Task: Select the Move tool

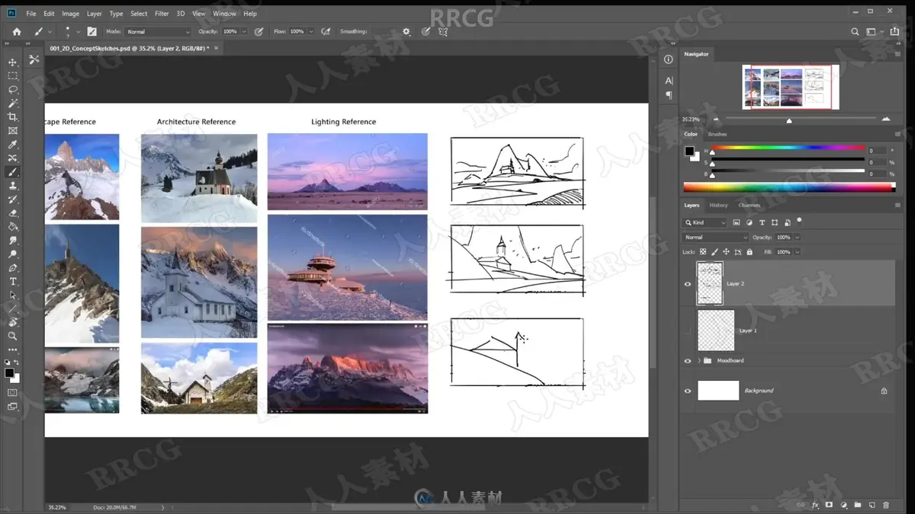Action: [12, 62]
